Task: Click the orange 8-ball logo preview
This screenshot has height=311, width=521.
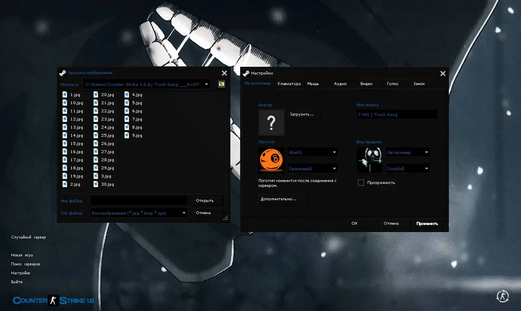Action: (x=272, y=160)
